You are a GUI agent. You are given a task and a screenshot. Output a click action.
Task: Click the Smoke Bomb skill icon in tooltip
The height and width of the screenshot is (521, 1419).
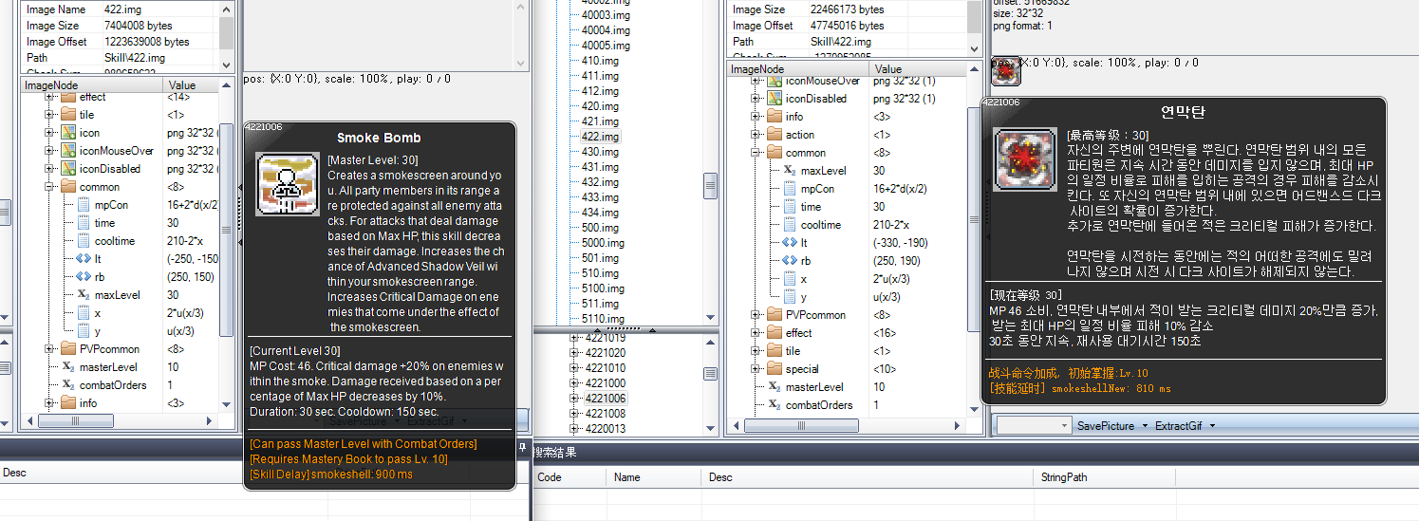288,184
